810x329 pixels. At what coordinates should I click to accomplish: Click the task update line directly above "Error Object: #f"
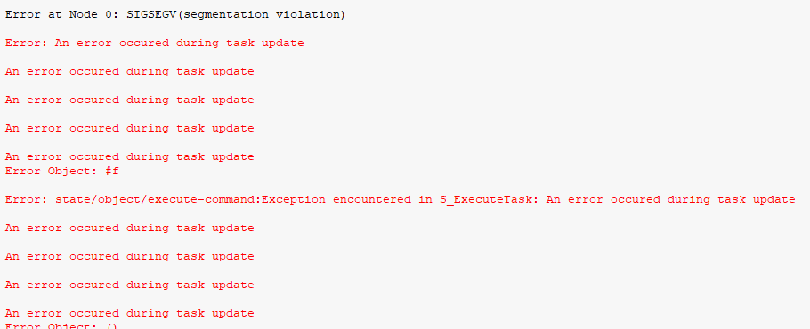130,156
